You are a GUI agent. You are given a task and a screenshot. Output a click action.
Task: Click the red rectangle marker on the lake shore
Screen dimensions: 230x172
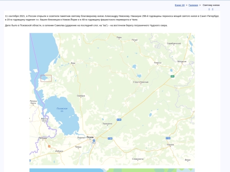click(46, 79)
